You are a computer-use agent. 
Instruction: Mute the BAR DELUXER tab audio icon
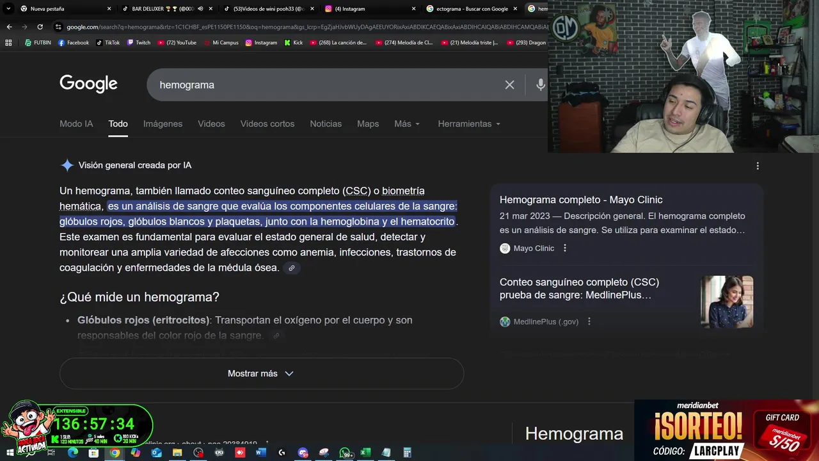click(200, 9)
